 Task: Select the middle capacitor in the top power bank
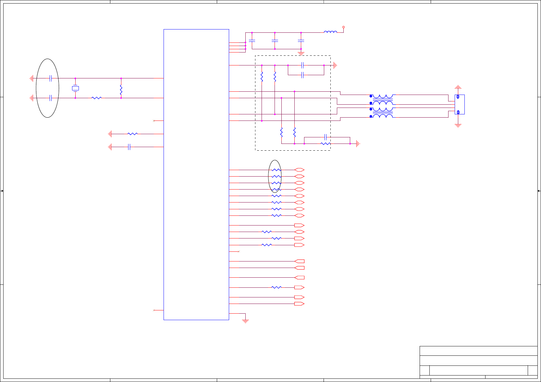pyautogui.click(x=275, y=41)
